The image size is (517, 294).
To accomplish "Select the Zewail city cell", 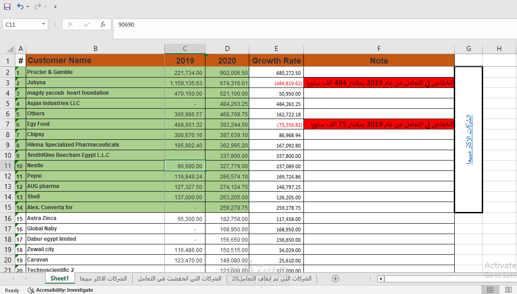I will [x=95, y=249].
